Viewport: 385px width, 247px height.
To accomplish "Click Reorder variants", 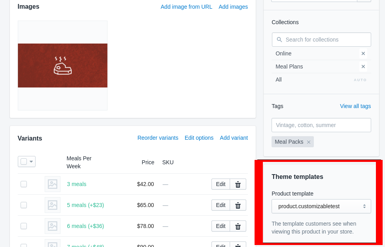I will click(x=158, y=138).
